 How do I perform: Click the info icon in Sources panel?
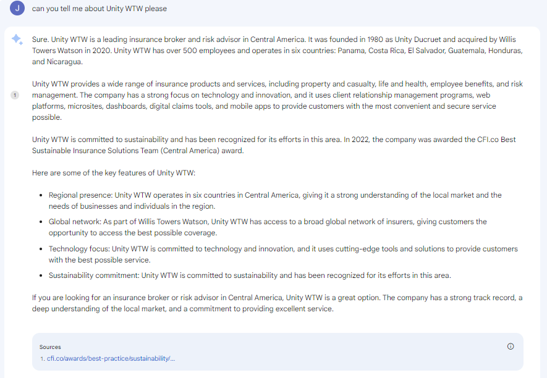tap(511, 346)
